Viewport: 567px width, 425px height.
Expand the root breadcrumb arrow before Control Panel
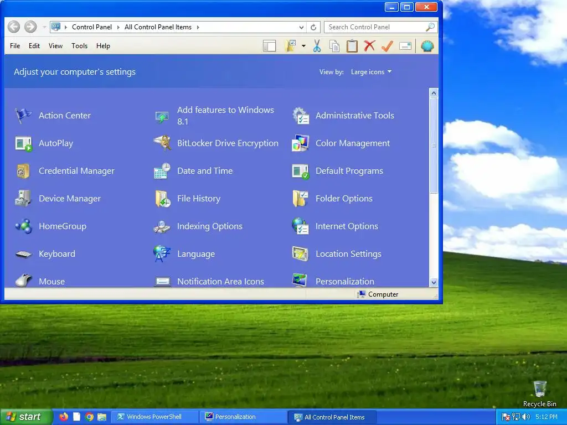66,27
